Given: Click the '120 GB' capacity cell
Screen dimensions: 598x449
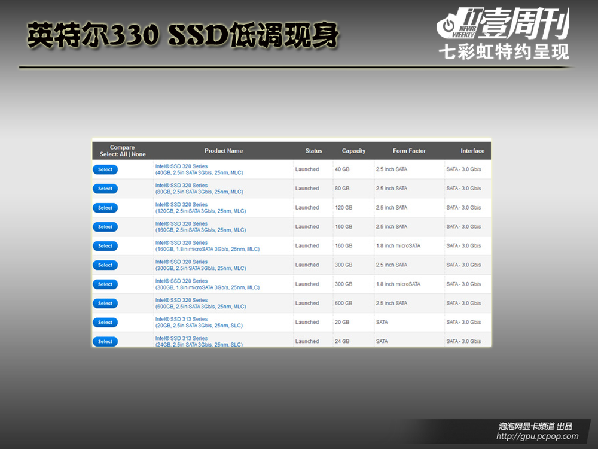Looking at the screenshot, I should [344, 207].
